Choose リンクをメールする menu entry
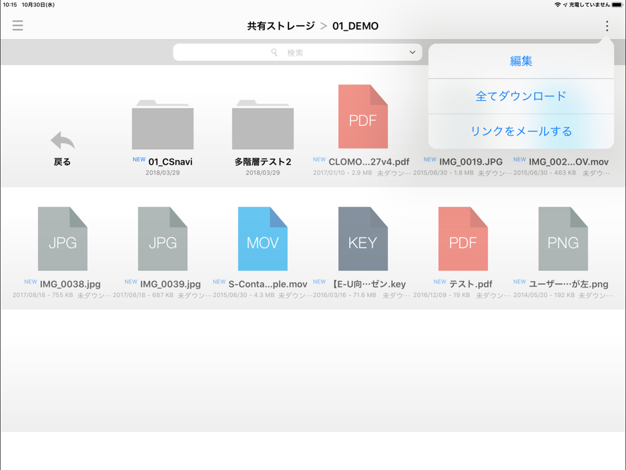Image resolution: width=626 pixels, height=470 pixels. tap(521, 131)
